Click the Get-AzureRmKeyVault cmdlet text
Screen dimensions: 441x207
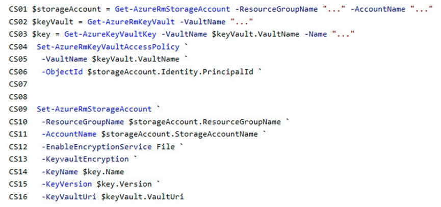(131, 21)
